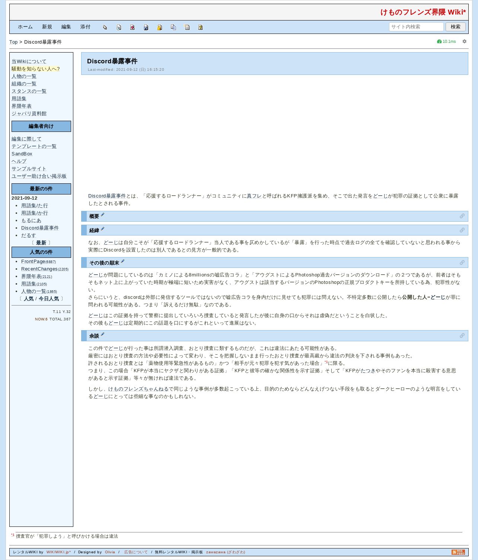Click the 最新 link under recent list
Screen dimensions: 478x560
(x=41, y=243)
